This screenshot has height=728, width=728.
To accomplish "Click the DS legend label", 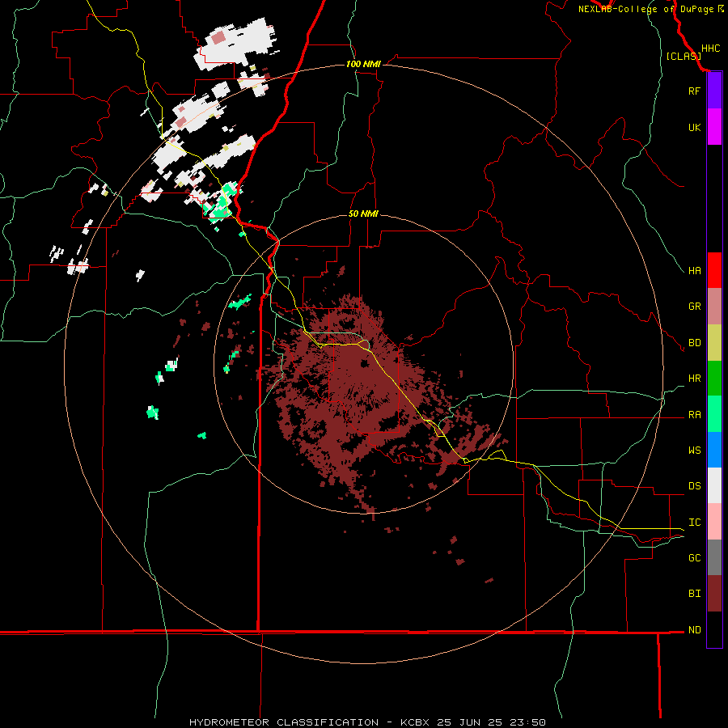I will click(695, 486).
